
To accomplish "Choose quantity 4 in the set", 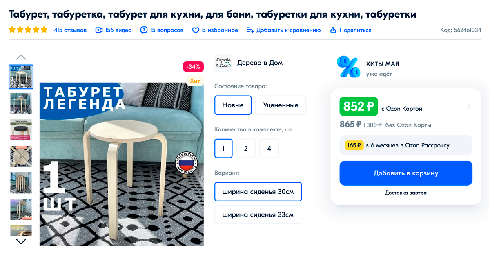I will [269, 148].
